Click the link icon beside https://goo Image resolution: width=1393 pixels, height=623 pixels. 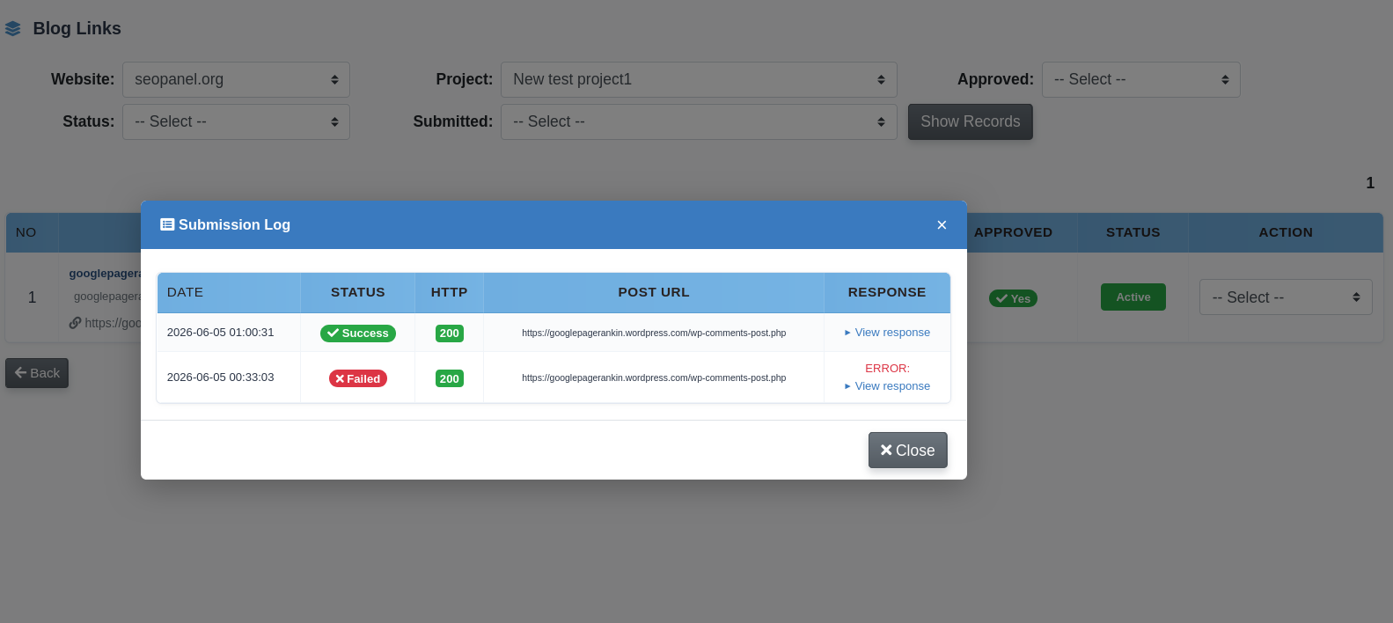click(x=76, y=323)
